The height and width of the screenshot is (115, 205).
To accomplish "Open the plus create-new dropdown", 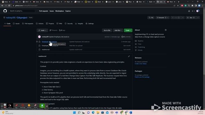I will [193, 11].
